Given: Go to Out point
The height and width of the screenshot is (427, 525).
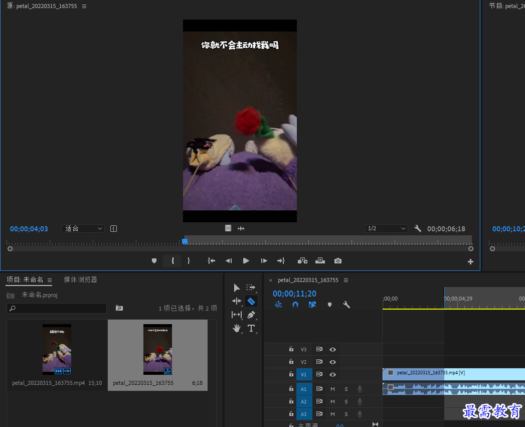Looking at the screenshot, I should pos(281,261).
